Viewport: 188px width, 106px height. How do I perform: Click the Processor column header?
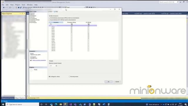coord(56,22)
